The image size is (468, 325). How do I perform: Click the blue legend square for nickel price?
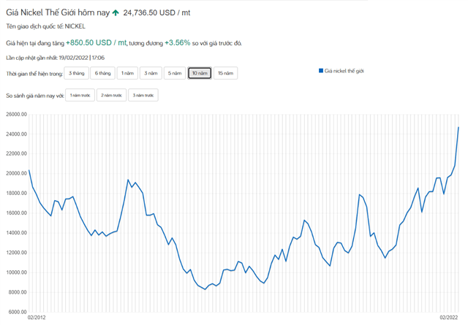pyautogui.click(x=320, y=71)
